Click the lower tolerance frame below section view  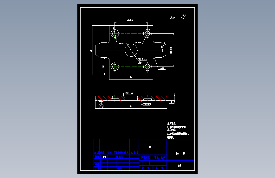[147, 104]
